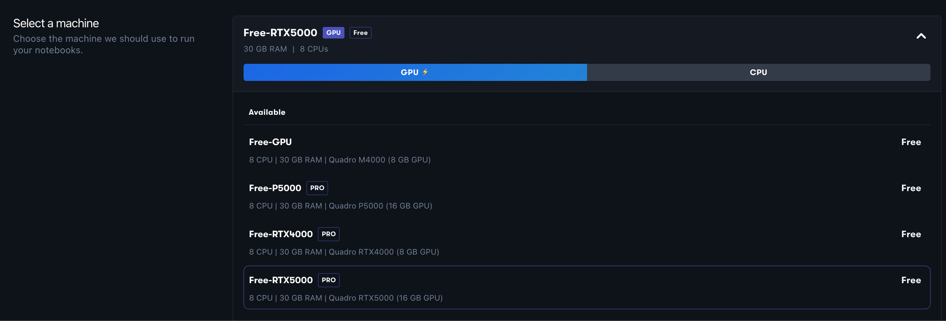Click the PRO badge next to Free-RTX4000
The image size is (946, 321).
328,234
